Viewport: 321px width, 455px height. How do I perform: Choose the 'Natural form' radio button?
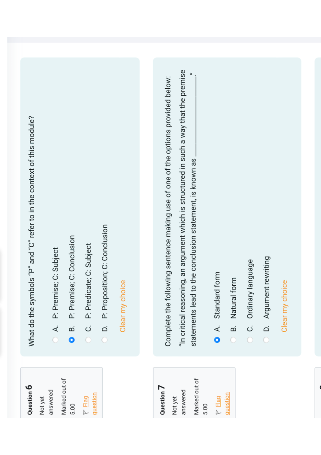[233, 340]
